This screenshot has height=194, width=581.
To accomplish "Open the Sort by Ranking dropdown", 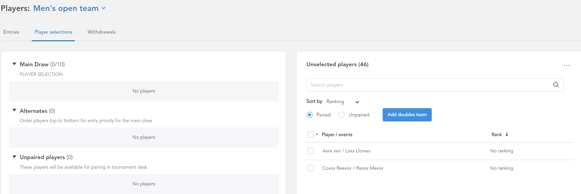I will 343,102.
